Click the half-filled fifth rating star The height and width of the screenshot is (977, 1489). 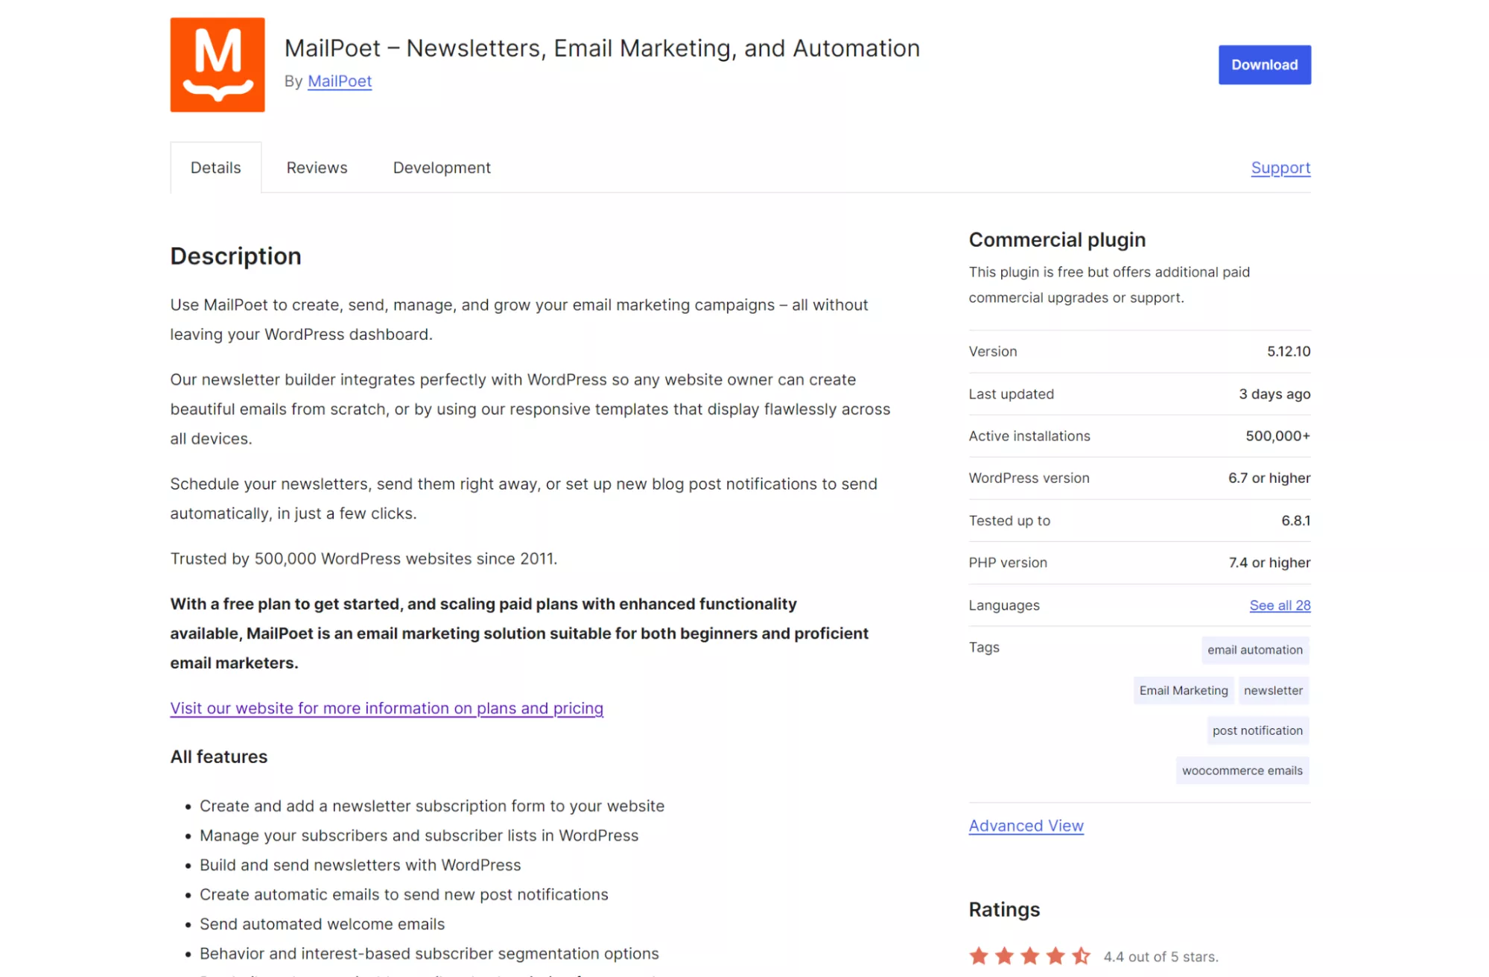coord(1081,955)
